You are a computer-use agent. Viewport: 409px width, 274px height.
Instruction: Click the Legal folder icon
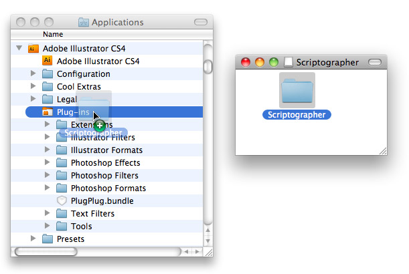tap(48, 99)
